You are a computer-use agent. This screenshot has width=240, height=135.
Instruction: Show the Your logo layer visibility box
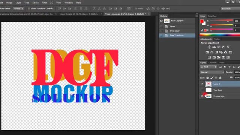[202, 90]
